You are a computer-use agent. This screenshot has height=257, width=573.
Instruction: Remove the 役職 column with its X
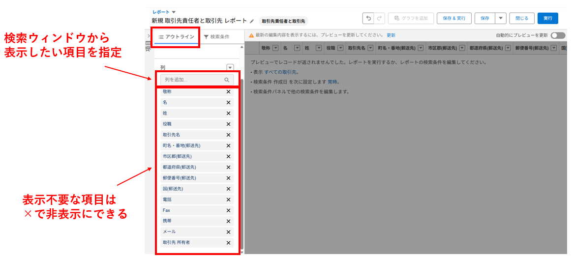pyautogui.click(x=228, y=124)
